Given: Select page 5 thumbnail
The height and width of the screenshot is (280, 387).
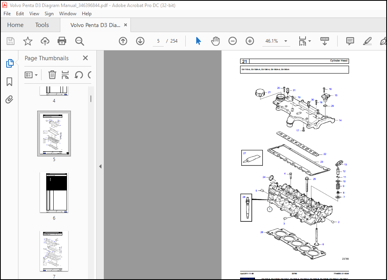Looking at the screenshot, I should coord(54,133).
